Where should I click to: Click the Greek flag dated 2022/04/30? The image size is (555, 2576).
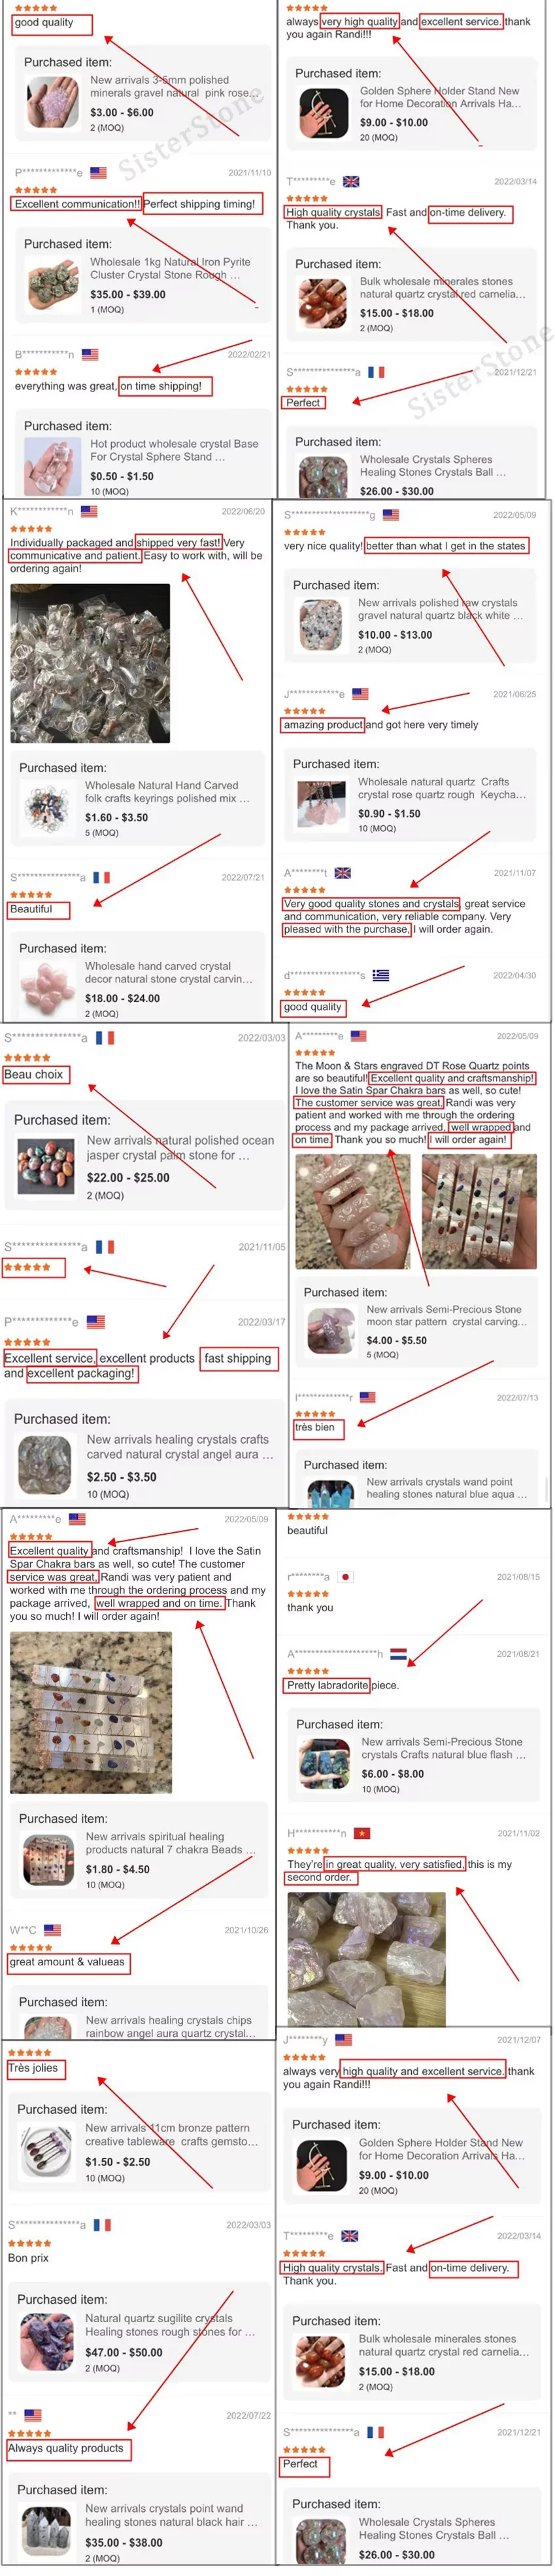(381, 975)
